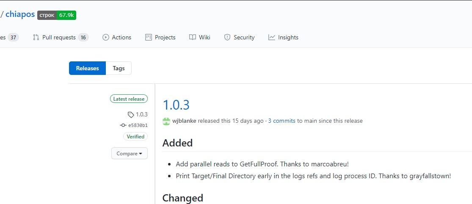Image resolution: width=472 pixels, height=204 pixels.
Task: Select the Releases tab
Action: point(87,68)
